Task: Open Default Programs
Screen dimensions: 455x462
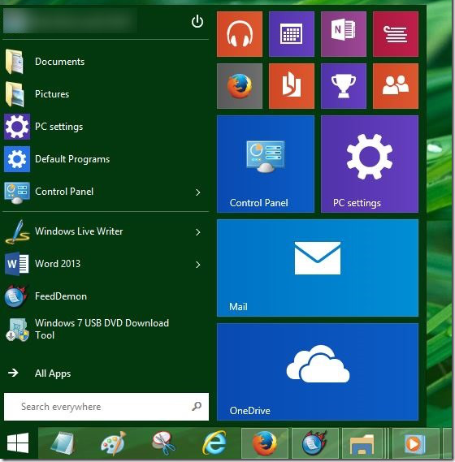Action: [x=106, y=159]
